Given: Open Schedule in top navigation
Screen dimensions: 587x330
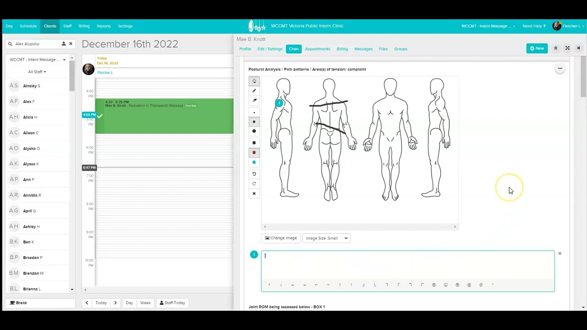Looking at the screenshot, I should 28,26.
